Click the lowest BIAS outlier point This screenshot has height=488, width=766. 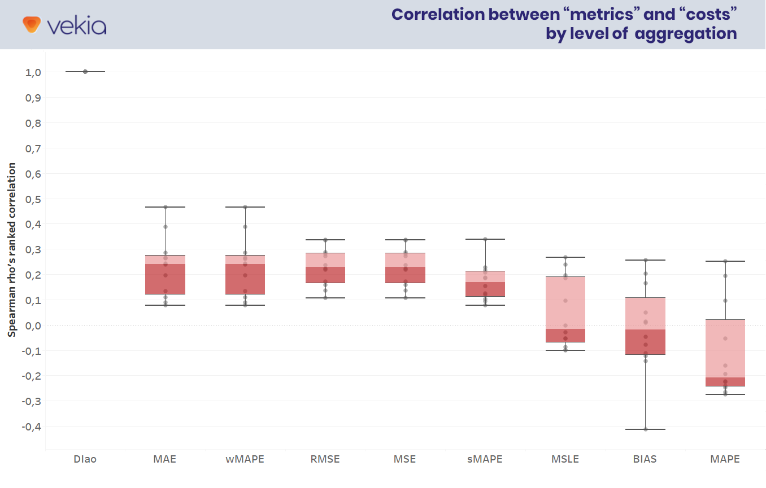645,429
